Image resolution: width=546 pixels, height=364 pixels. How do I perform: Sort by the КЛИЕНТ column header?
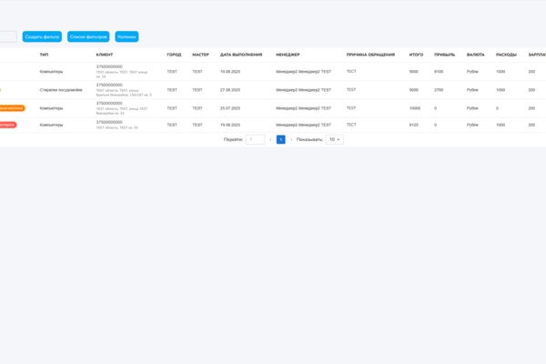105,55
